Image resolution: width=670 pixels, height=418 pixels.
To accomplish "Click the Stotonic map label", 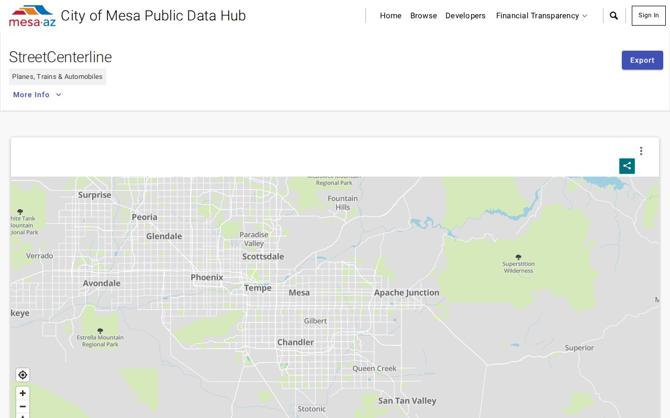I will point(312,409).
